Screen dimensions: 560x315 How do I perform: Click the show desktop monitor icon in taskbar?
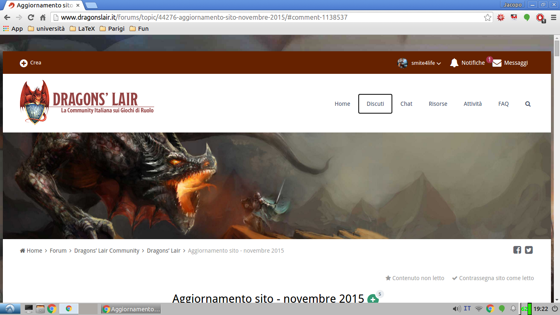pyautogui.click(x=29, y=308)
